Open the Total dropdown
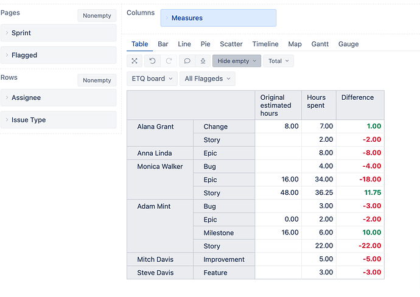This screenshot has height=297, width=420. click(x=278, y=61)
